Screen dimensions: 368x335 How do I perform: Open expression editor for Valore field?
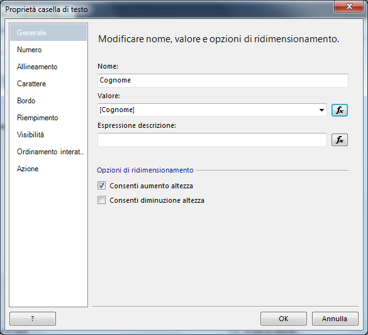click(x=339, y=110)
